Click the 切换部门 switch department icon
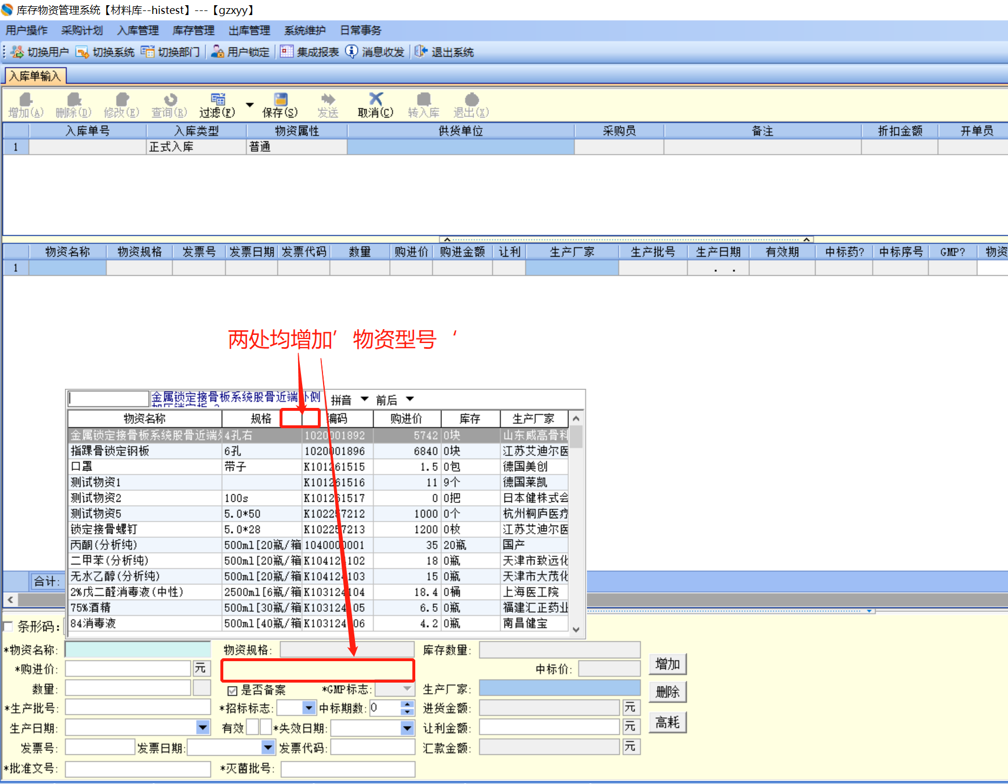Image resolution: width=1008 pixels, height=784 pixels. [x=148, y=52]
